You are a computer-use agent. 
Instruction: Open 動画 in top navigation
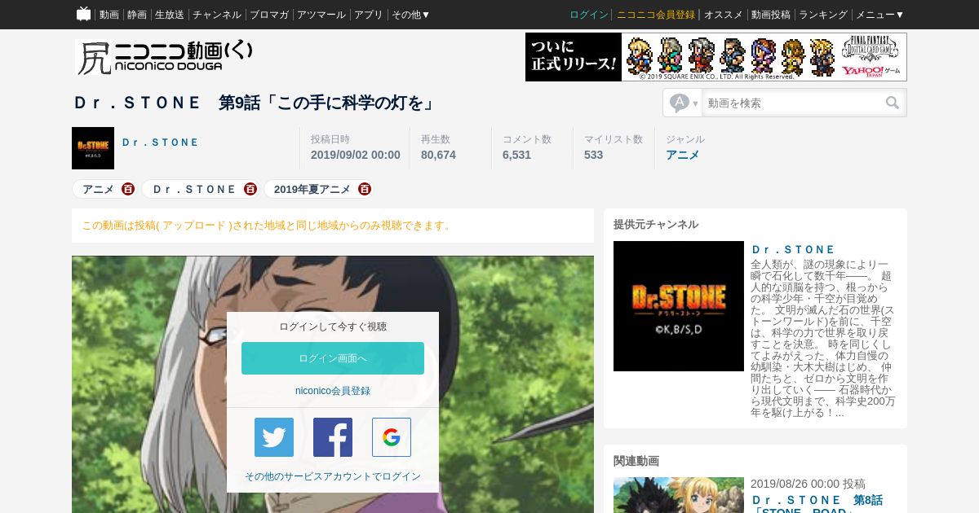pos(109,15)
